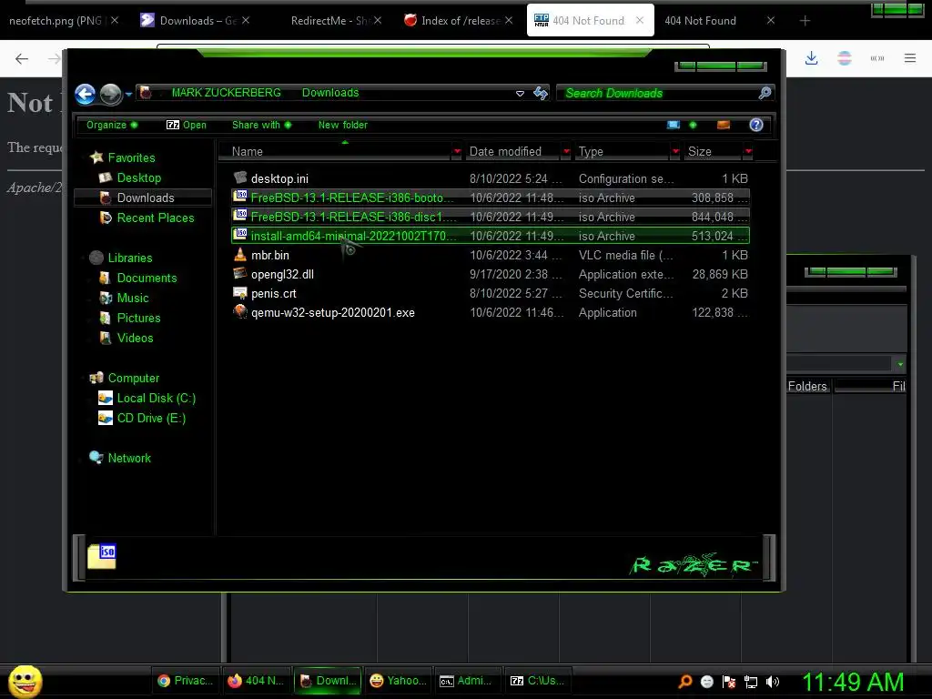932x699 pixels.
Task: Open the Size column filter dropdown
Action: (748, 152)
